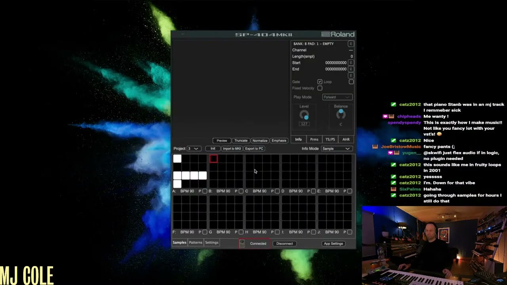Tick the P checkbox for bank H

(277, 232)
